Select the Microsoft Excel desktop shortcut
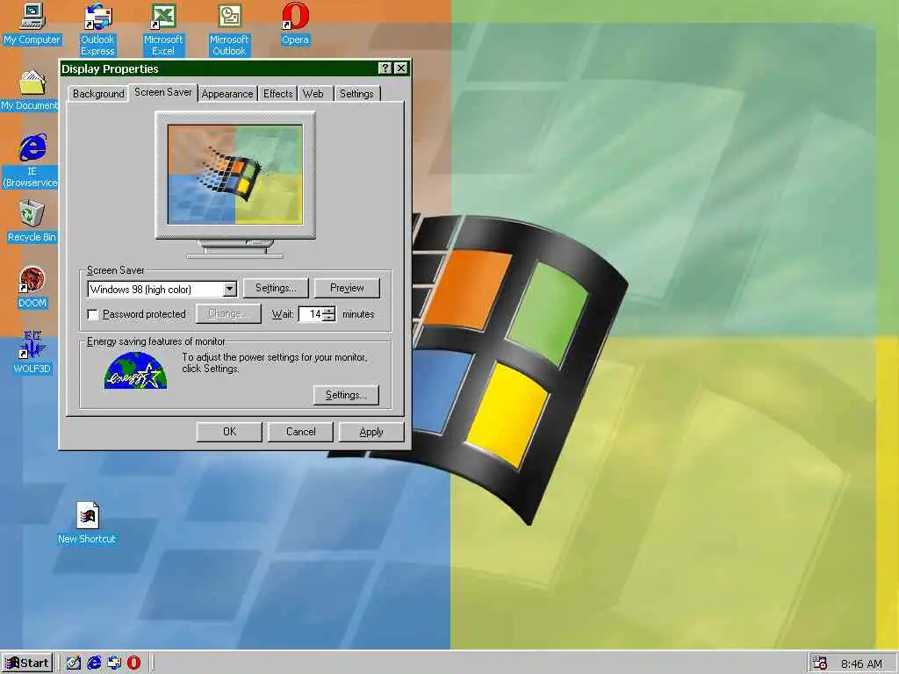 tap(162, 29)
